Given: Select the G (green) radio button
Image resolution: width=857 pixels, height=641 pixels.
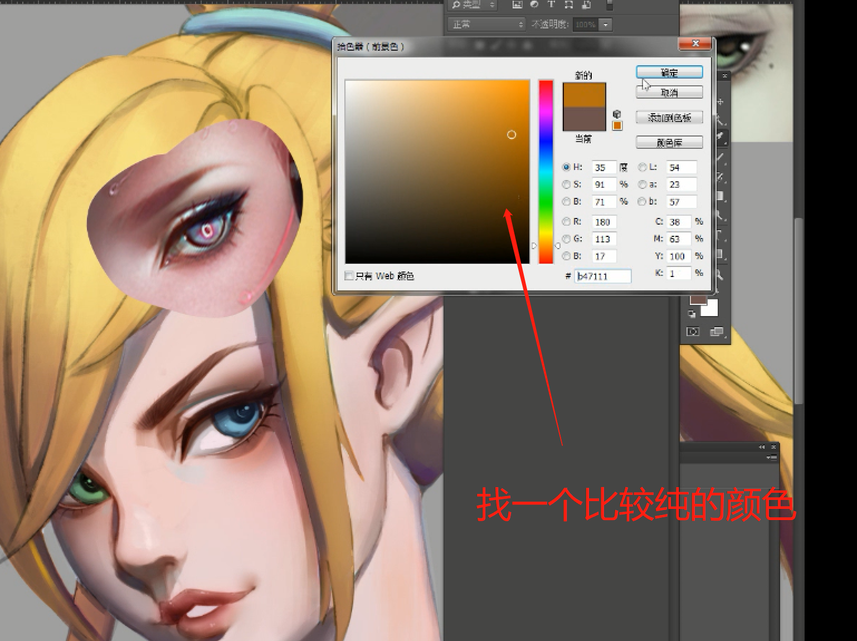Looking at the screenshot, I should 566,239.
